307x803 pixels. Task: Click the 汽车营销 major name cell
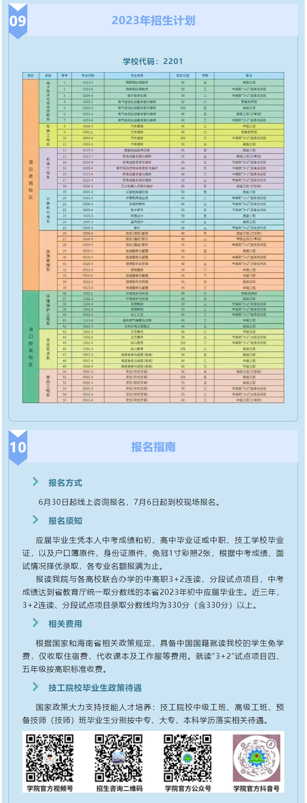(x=137, y=126)
